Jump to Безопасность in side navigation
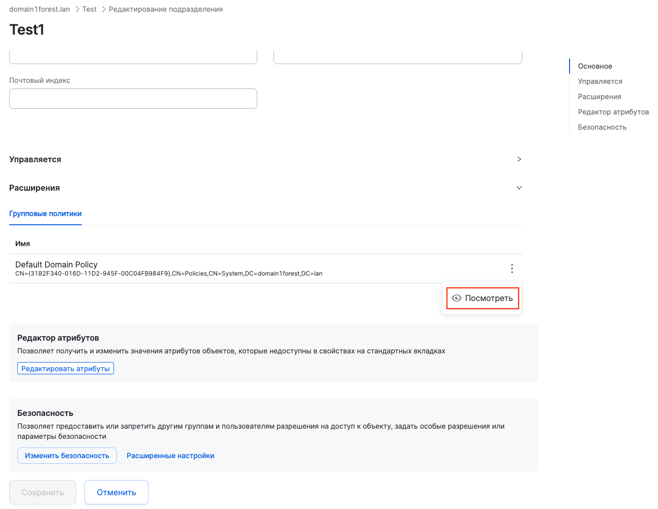The width and height of the screenshot is (658, 509). pos(602,127)
